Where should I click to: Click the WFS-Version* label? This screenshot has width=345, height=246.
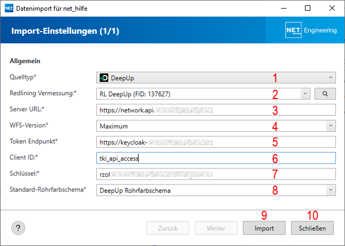[x=29, y=125]
